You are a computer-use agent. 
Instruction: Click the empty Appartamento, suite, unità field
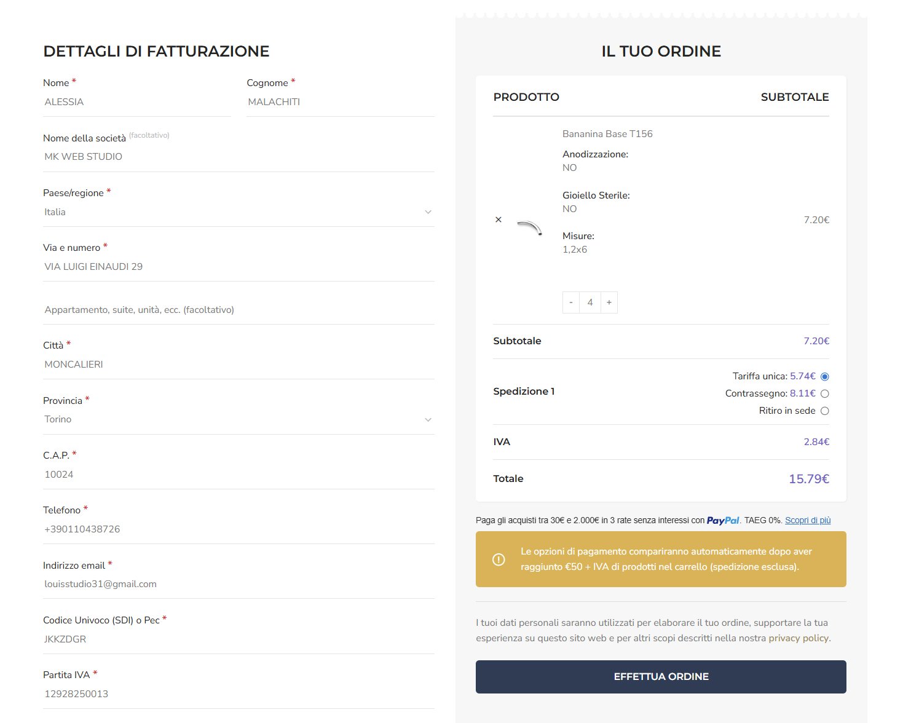coord(239,310)
